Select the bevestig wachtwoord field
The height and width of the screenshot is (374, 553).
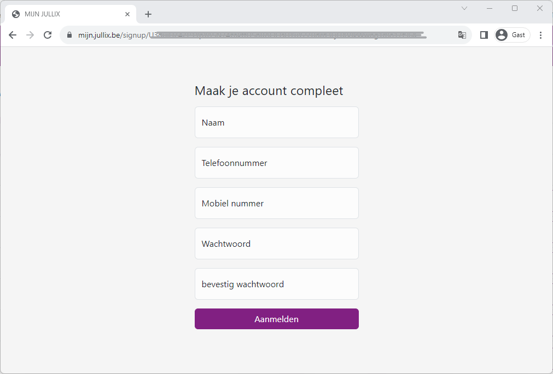277,284
